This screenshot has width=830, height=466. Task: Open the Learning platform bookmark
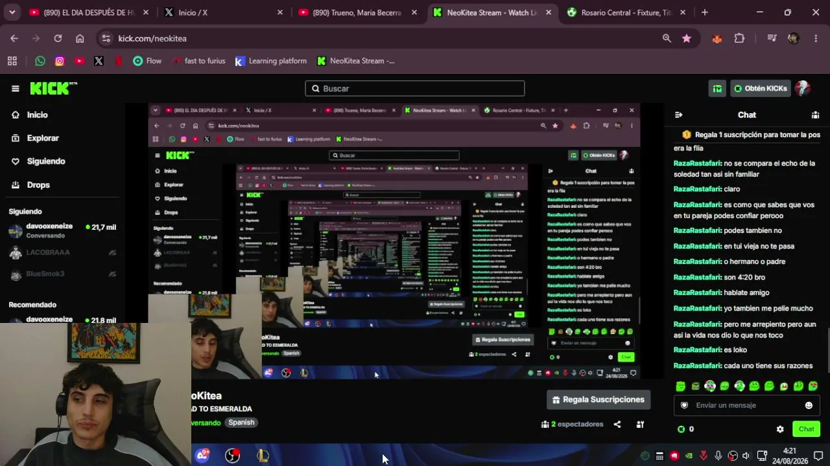(270, 61)
